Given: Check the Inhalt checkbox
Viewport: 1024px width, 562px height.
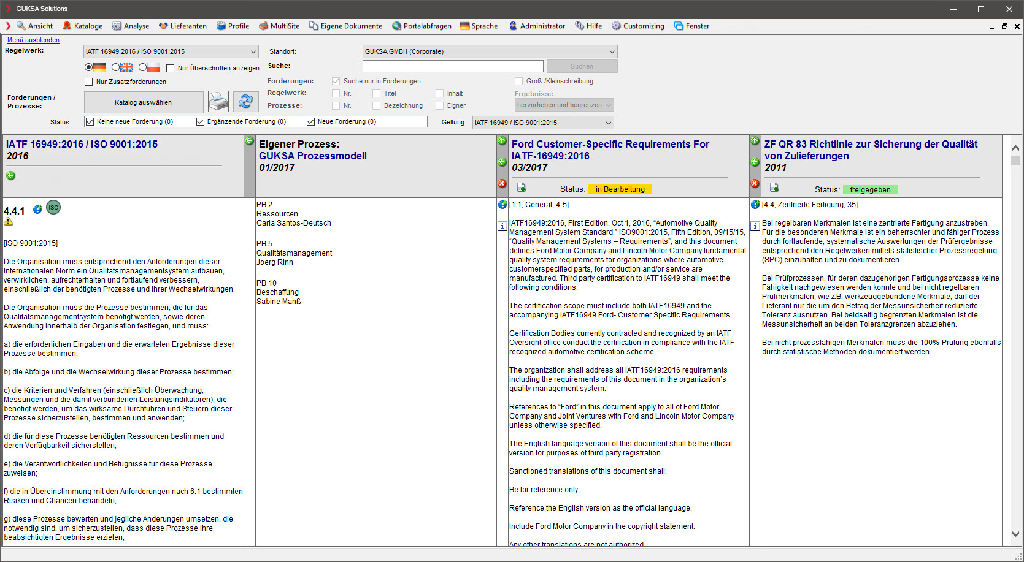Looking at the screenshot, I should (439, 93).
